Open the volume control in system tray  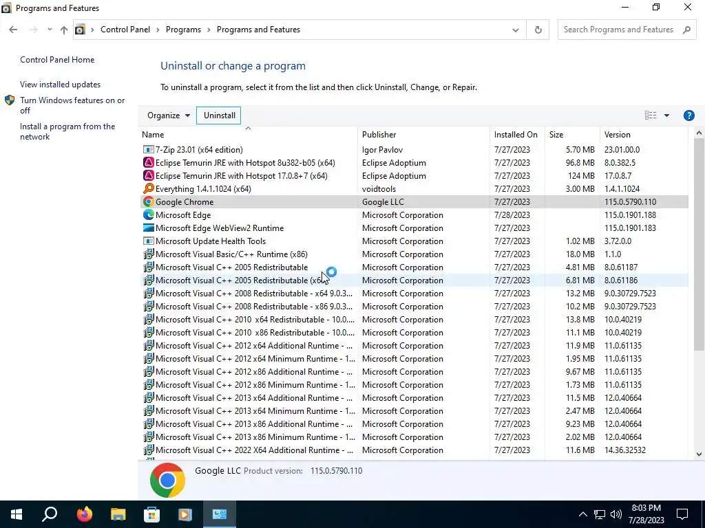(616, 514)
